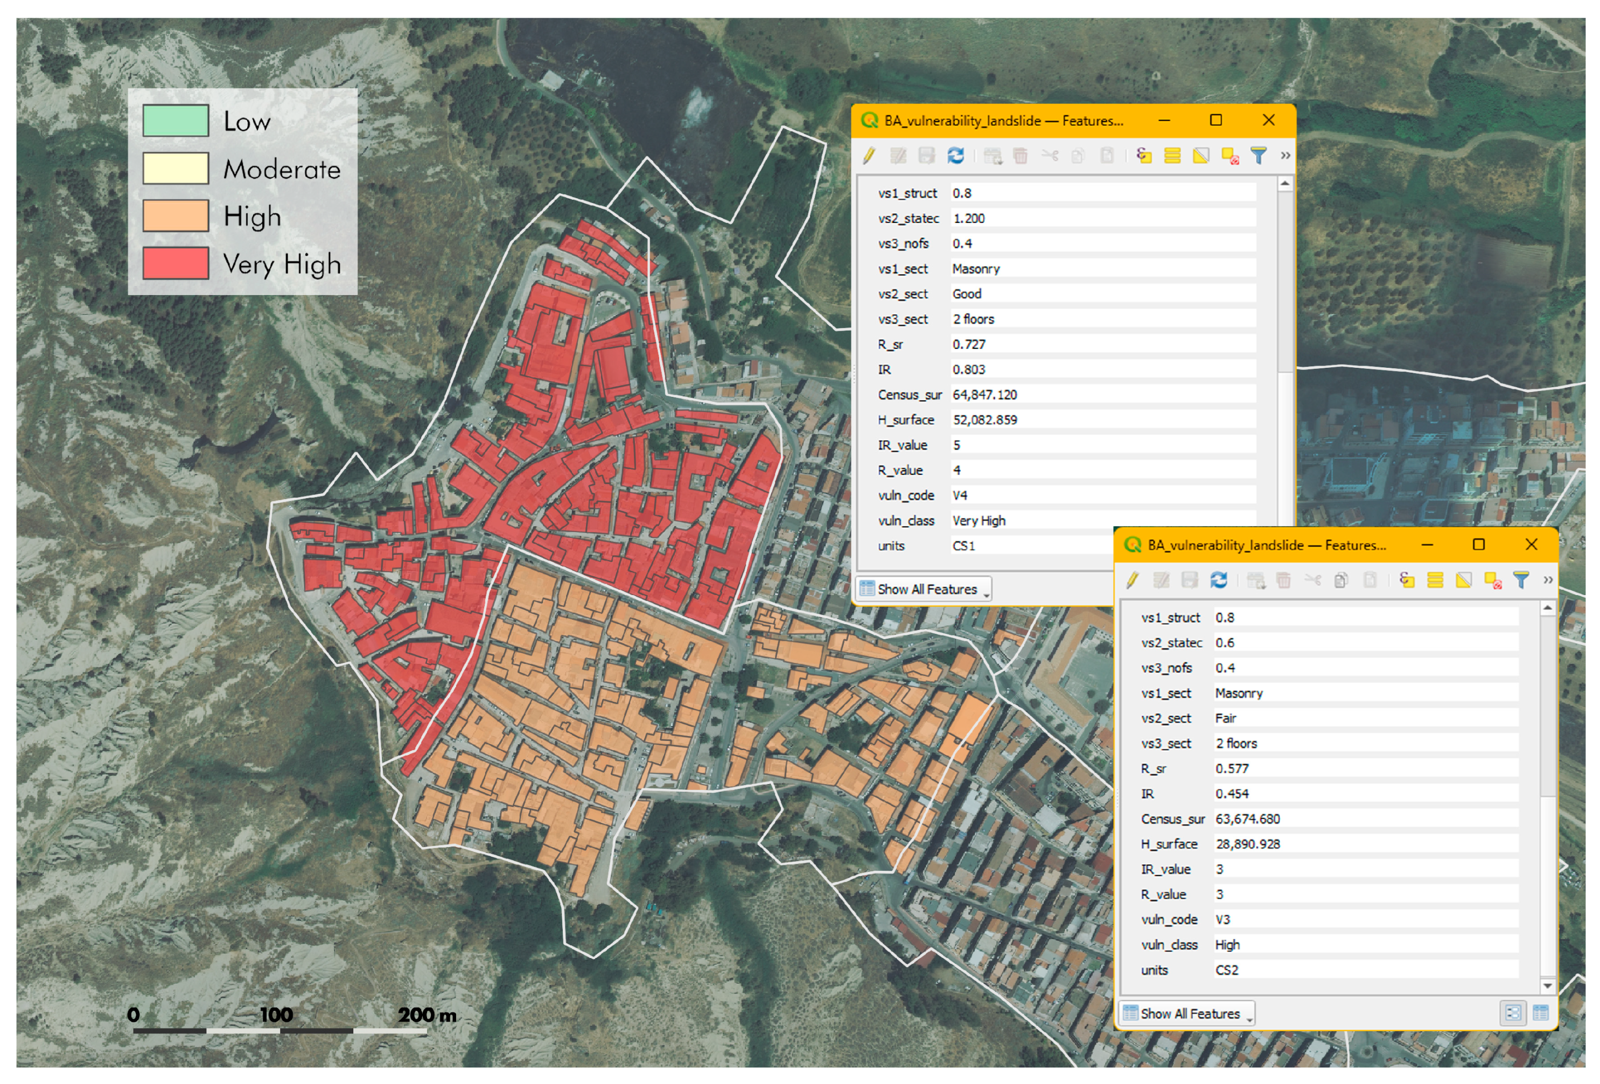Invert selection in the CS2 attribute window
This screenshot has width=1600, height=1084.
point(1464,580)
